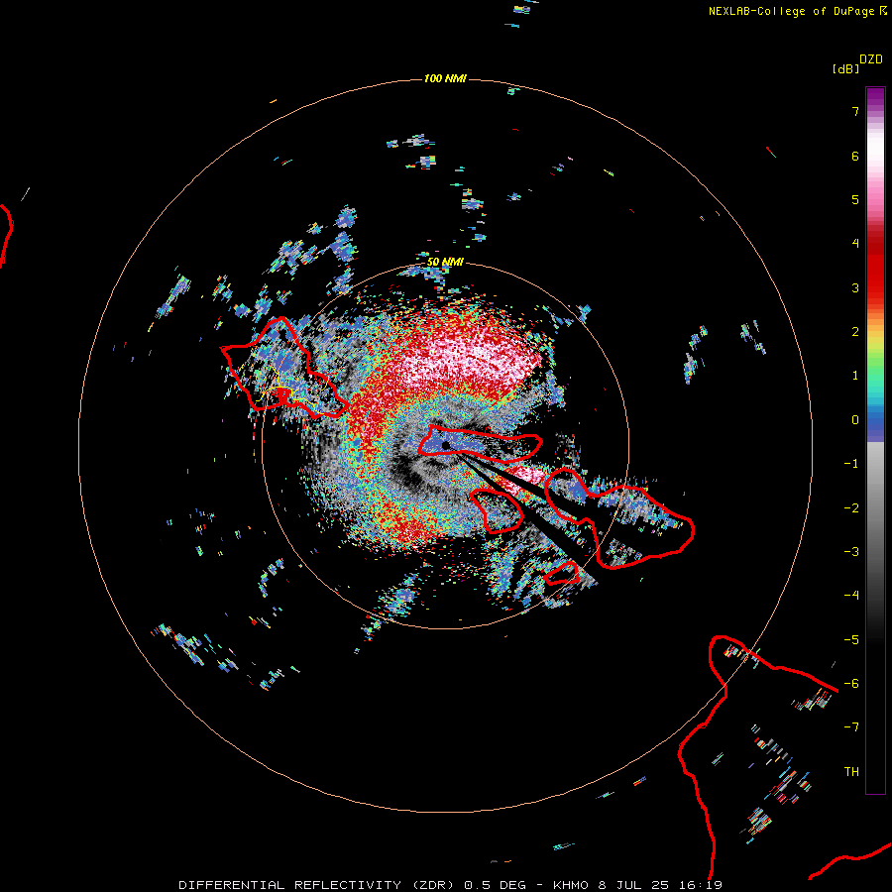Image resolution: width=892 pixels, height=892 pixels.
Task: Click the purple top of the color bar
Action: click(875, 98)
